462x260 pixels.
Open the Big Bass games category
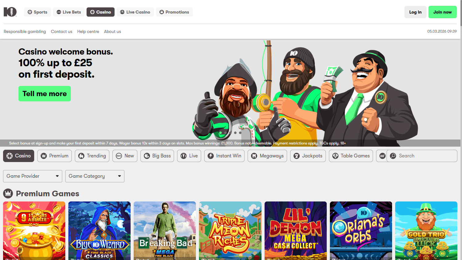tap(157, 156)
